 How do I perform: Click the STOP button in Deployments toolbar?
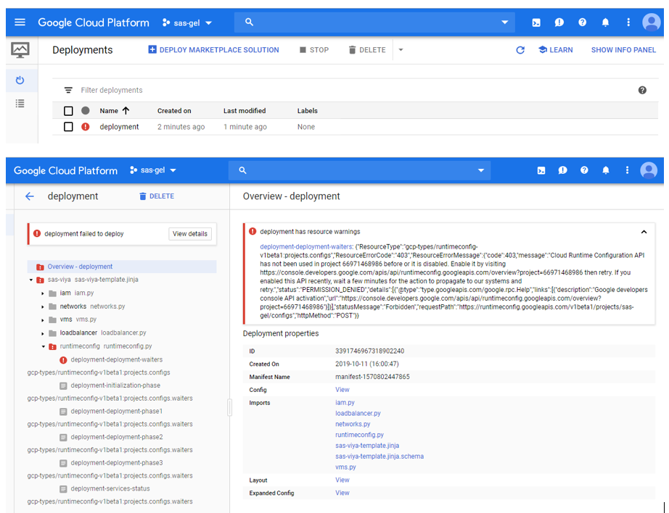tap(313, 50)
